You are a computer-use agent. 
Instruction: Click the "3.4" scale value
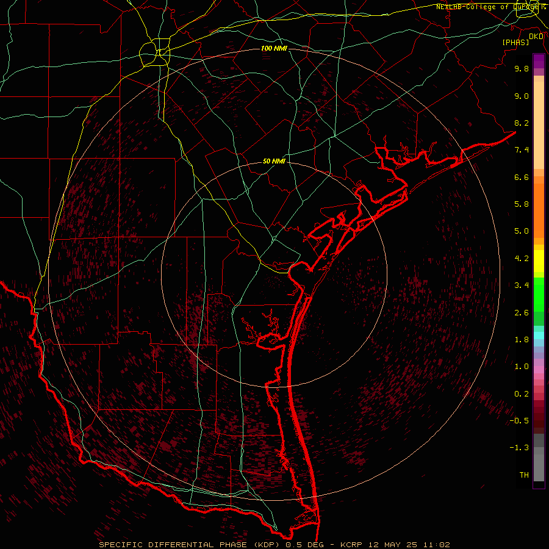pos(522,285)
